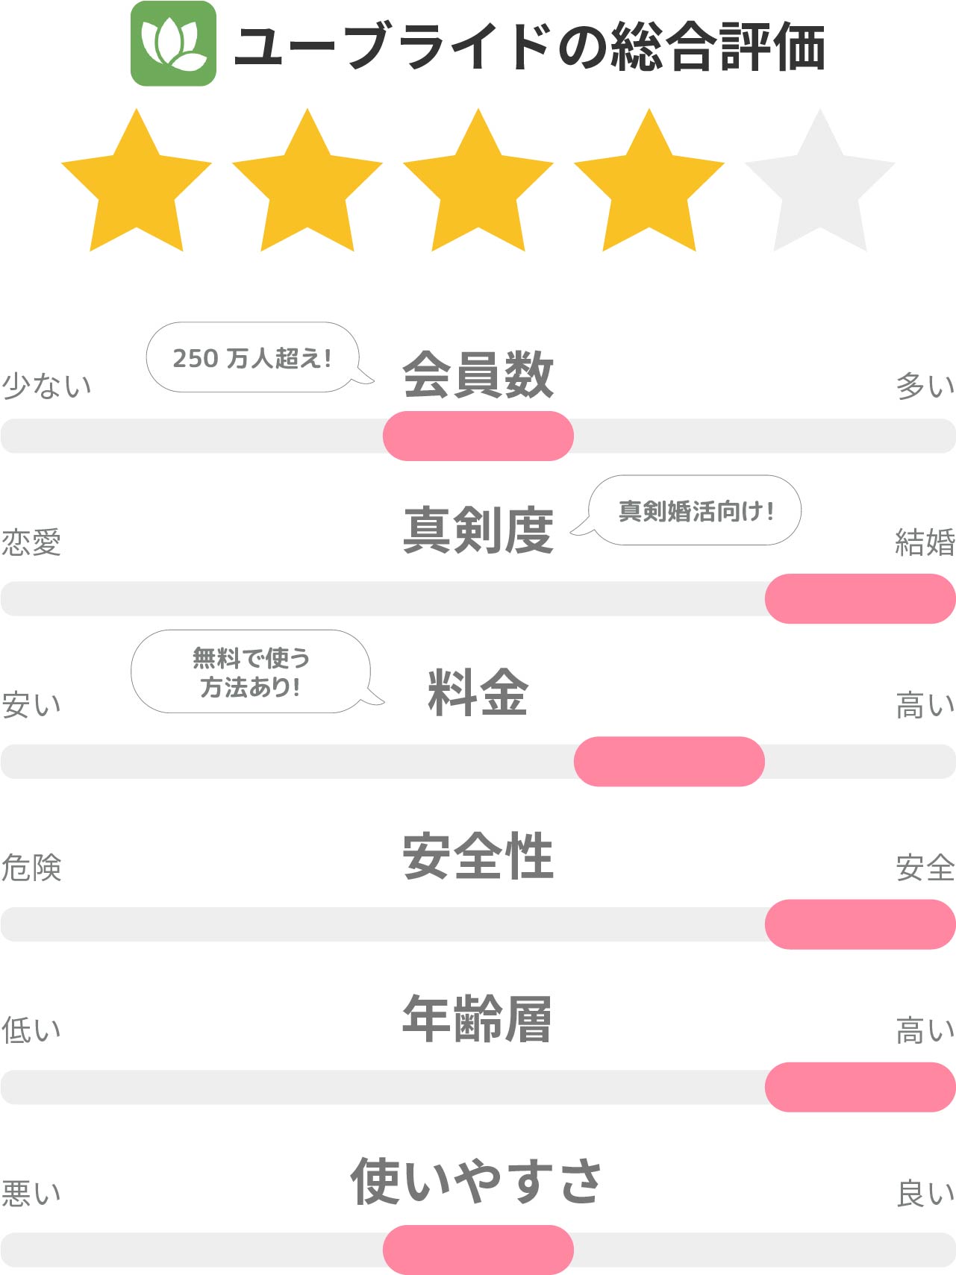
Task: Click the ユーブライドの総合評価 title text
Action: pyautogui.click(x=529, y=46)
